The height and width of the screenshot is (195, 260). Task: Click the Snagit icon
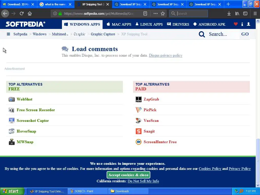click(138, 131)
